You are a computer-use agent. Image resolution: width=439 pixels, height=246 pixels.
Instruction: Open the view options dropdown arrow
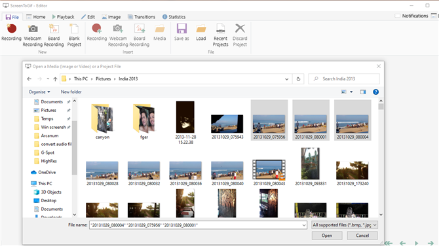351,92
